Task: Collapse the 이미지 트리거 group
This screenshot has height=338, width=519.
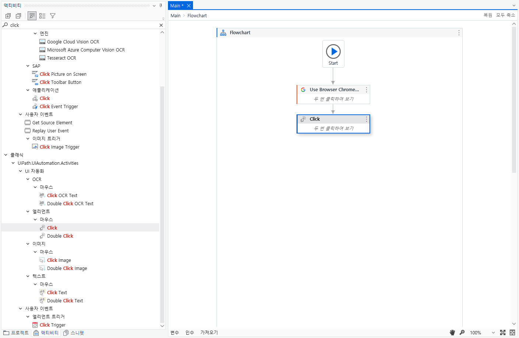Action: pyautogui.click(x=28, y=139)
